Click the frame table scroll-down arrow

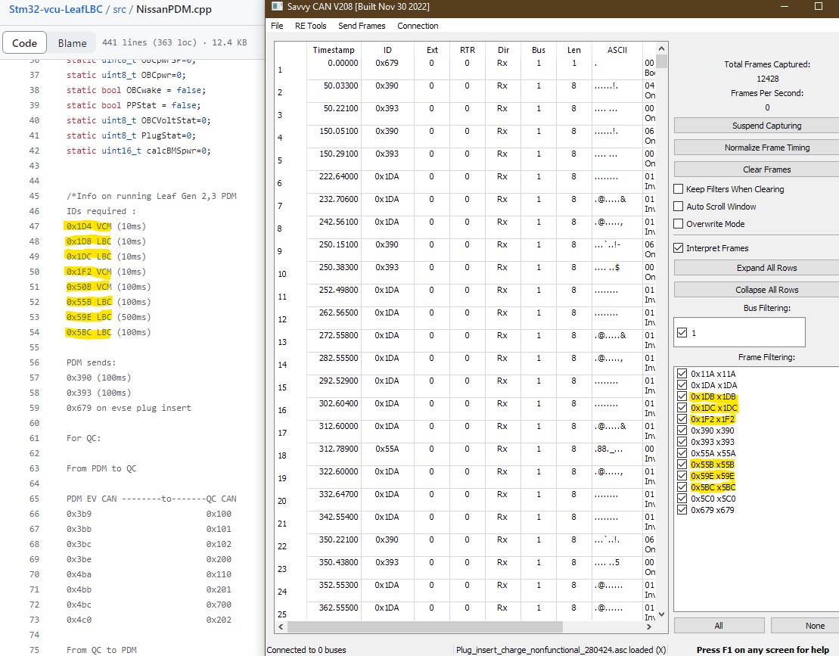click(662, 614)
